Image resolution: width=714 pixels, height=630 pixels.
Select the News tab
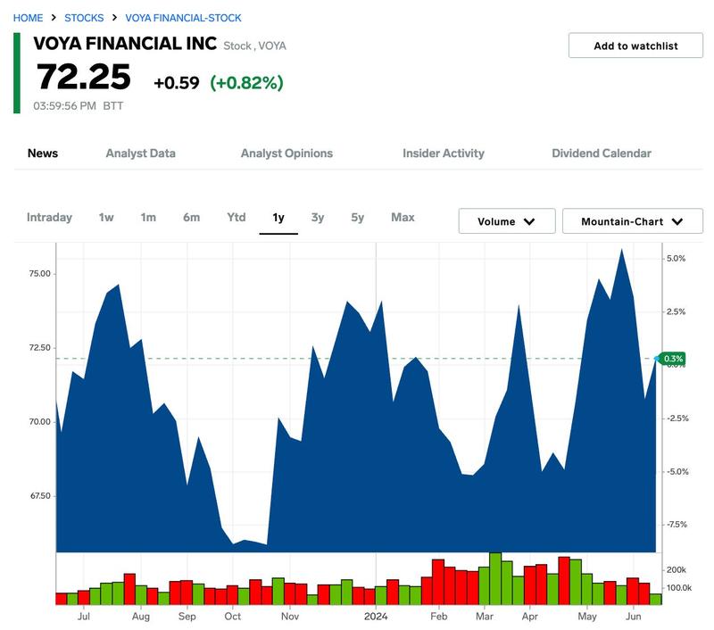tap(43, 153)
